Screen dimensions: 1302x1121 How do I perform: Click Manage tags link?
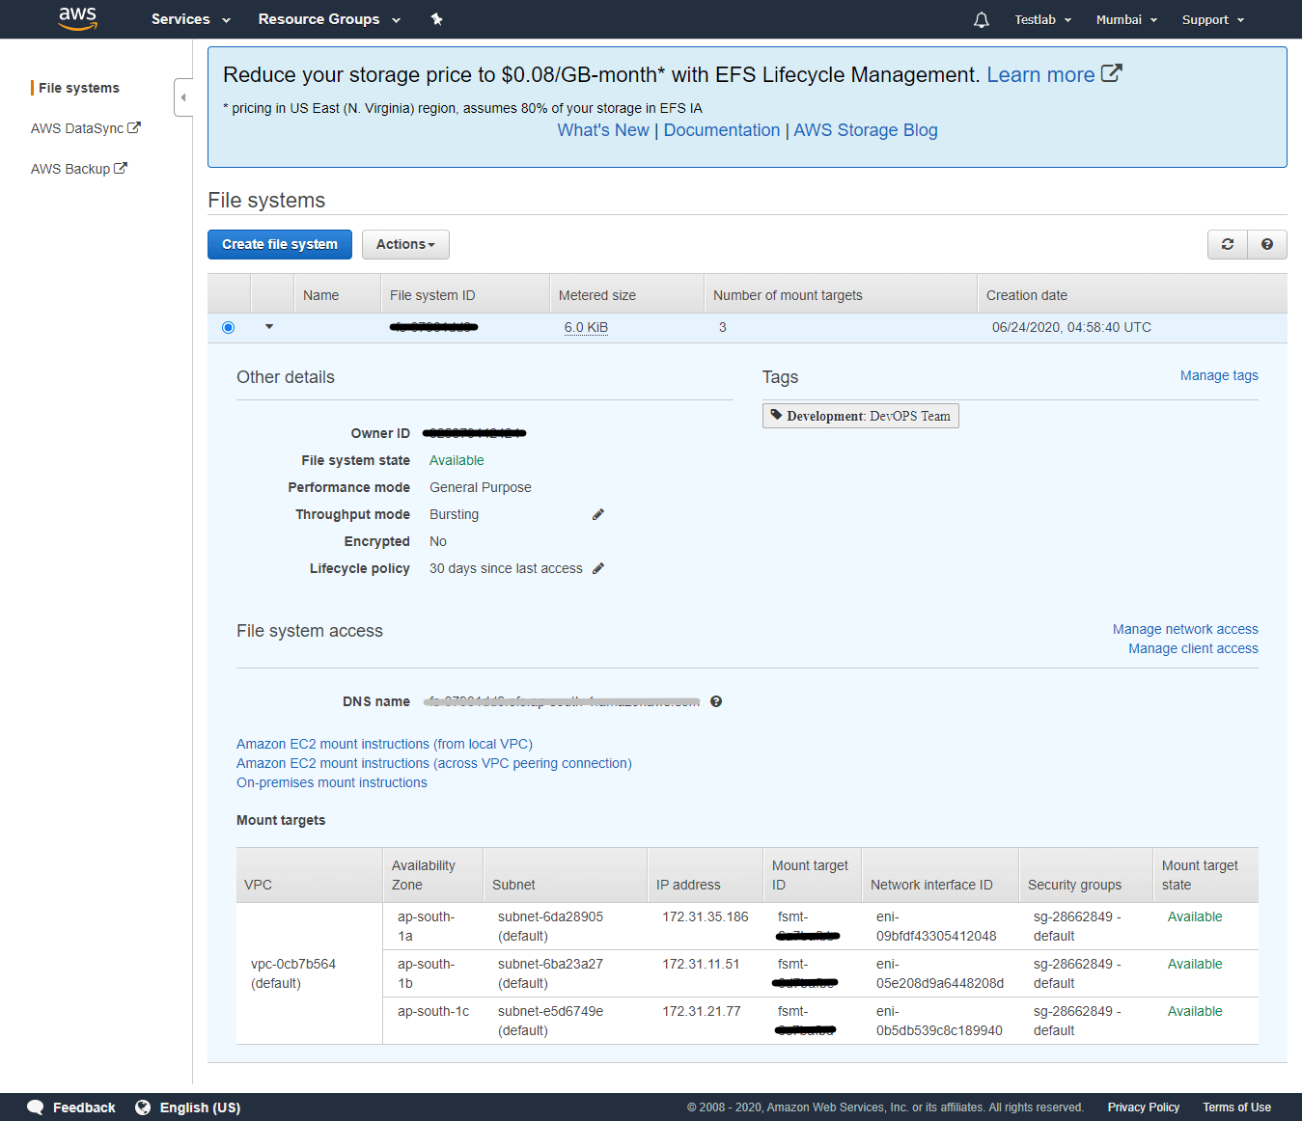[1219, 375]
